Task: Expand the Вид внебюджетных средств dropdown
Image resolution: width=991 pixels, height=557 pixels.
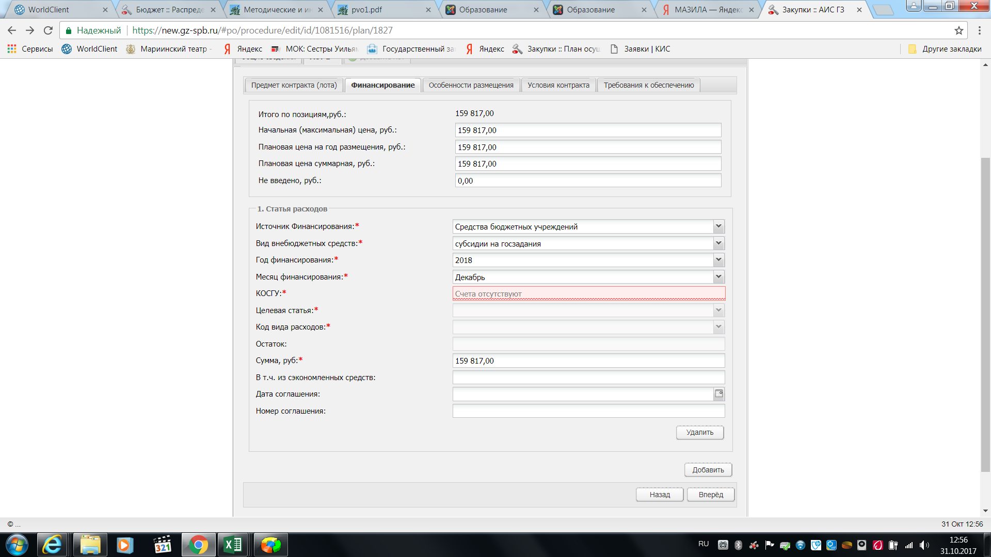Action: (x=718, y=243)
